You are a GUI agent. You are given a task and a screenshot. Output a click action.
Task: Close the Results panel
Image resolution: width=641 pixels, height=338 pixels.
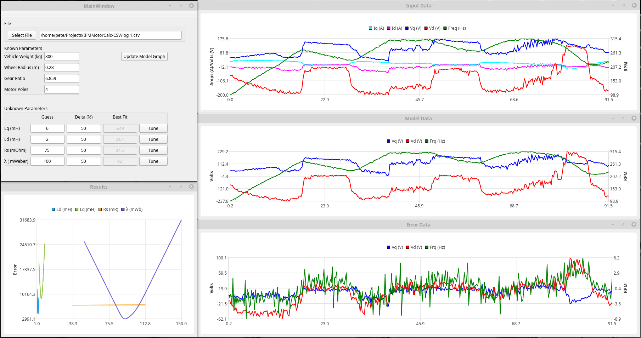click(x=191, y=187)
